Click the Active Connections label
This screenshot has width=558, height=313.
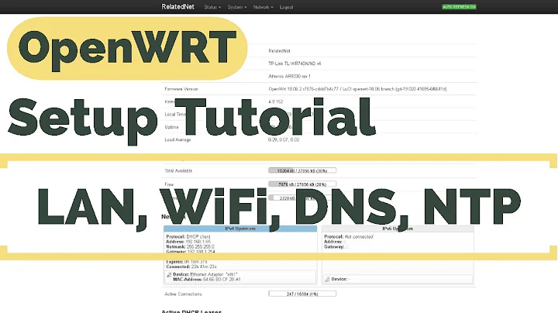183,294
